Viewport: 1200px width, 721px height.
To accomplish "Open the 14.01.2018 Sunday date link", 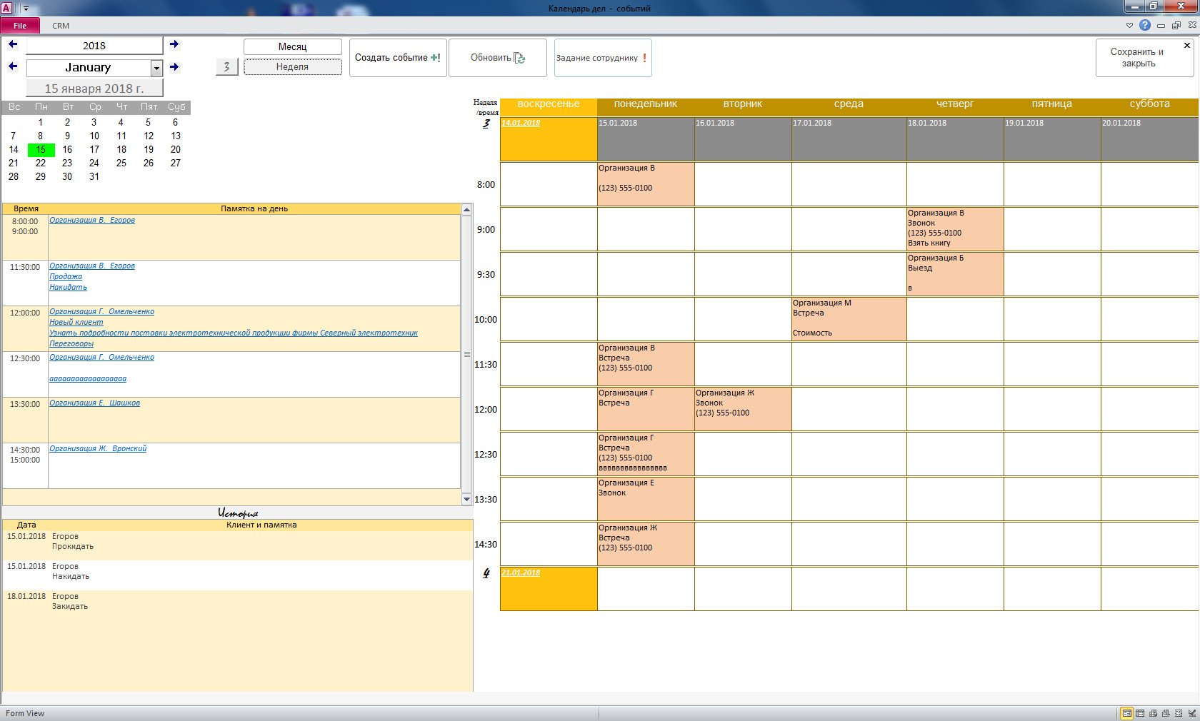I will pos(521,123).
